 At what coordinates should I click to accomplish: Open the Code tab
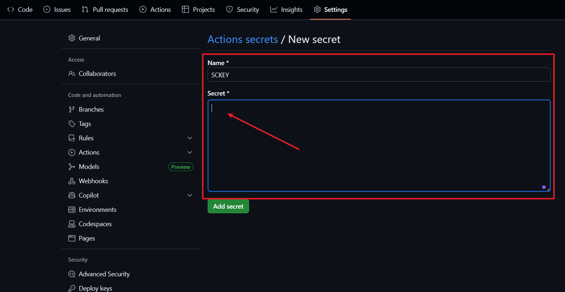(20, 9)
